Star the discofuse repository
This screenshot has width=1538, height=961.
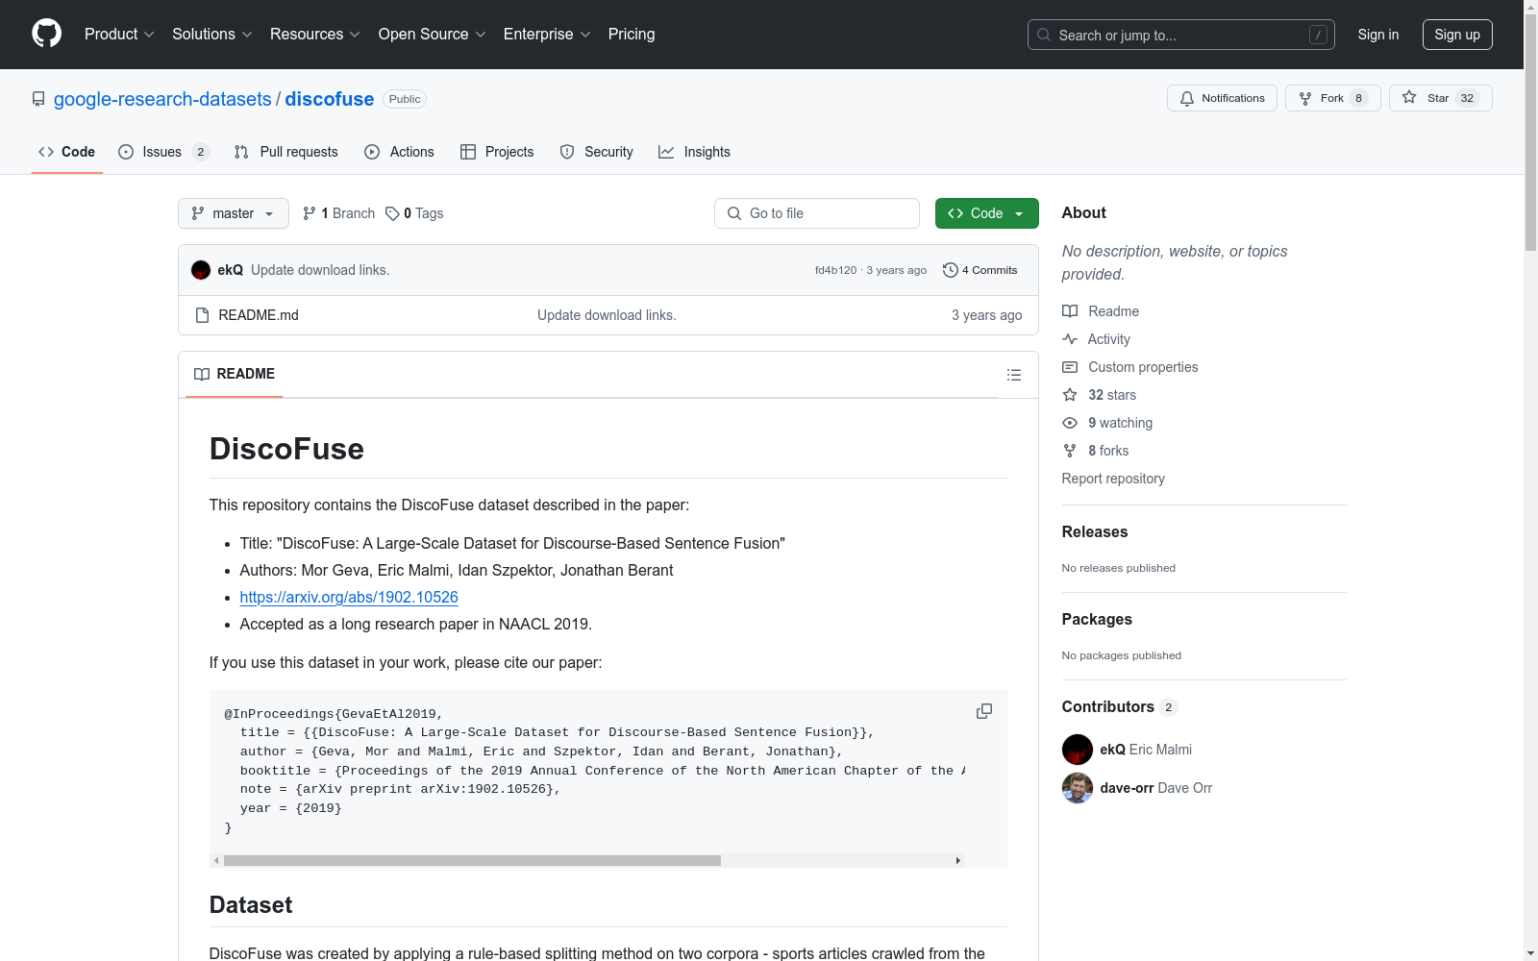[1440, 98]
